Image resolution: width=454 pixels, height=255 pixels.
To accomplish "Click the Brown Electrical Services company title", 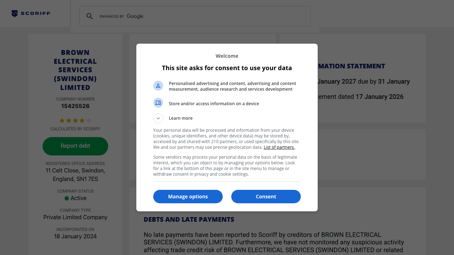I will pos(75,70).
